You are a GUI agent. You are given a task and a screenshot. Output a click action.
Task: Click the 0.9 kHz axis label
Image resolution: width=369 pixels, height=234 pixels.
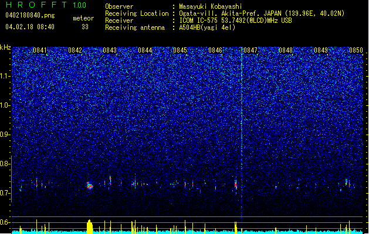click(5, 135)
